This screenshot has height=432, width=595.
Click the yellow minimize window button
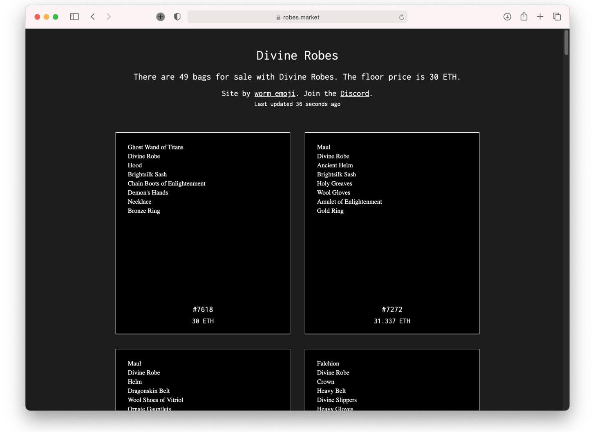[46, 17]
